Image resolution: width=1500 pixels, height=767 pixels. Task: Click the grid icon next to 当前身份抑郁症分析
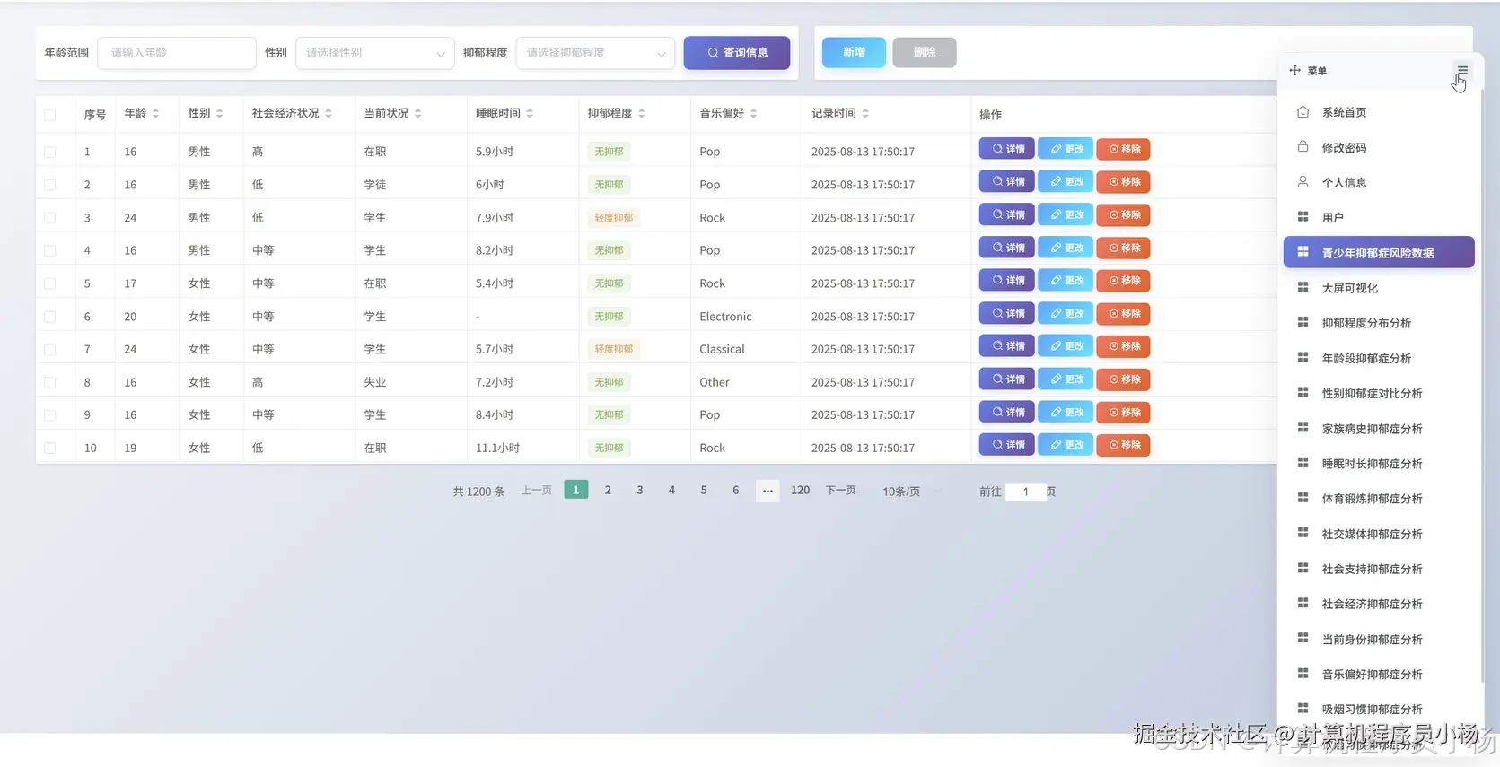1303,639
